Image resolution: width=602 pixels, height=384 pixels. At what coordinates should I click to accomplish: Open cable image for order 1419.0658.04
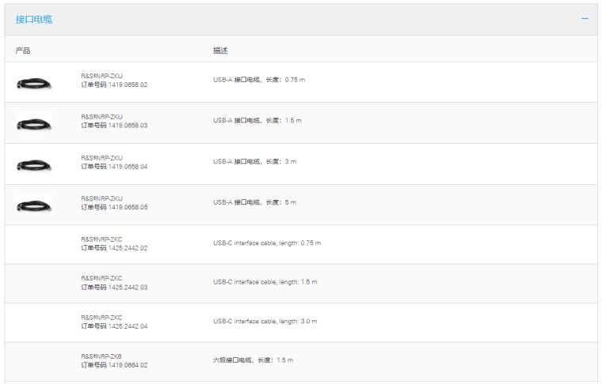click(33, 164)
